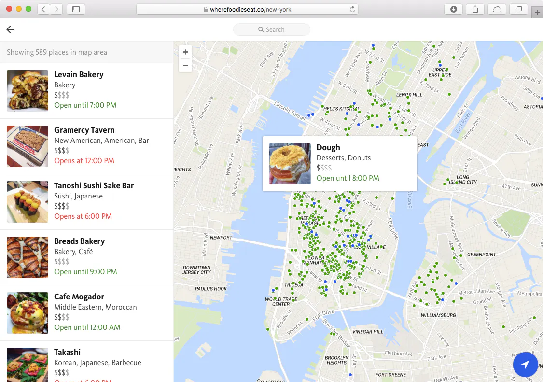Viewport: 543px width, 382px height.
Task: Open the Tanoshi Sushi Sake Bar title
Action: tap(94, 185)
